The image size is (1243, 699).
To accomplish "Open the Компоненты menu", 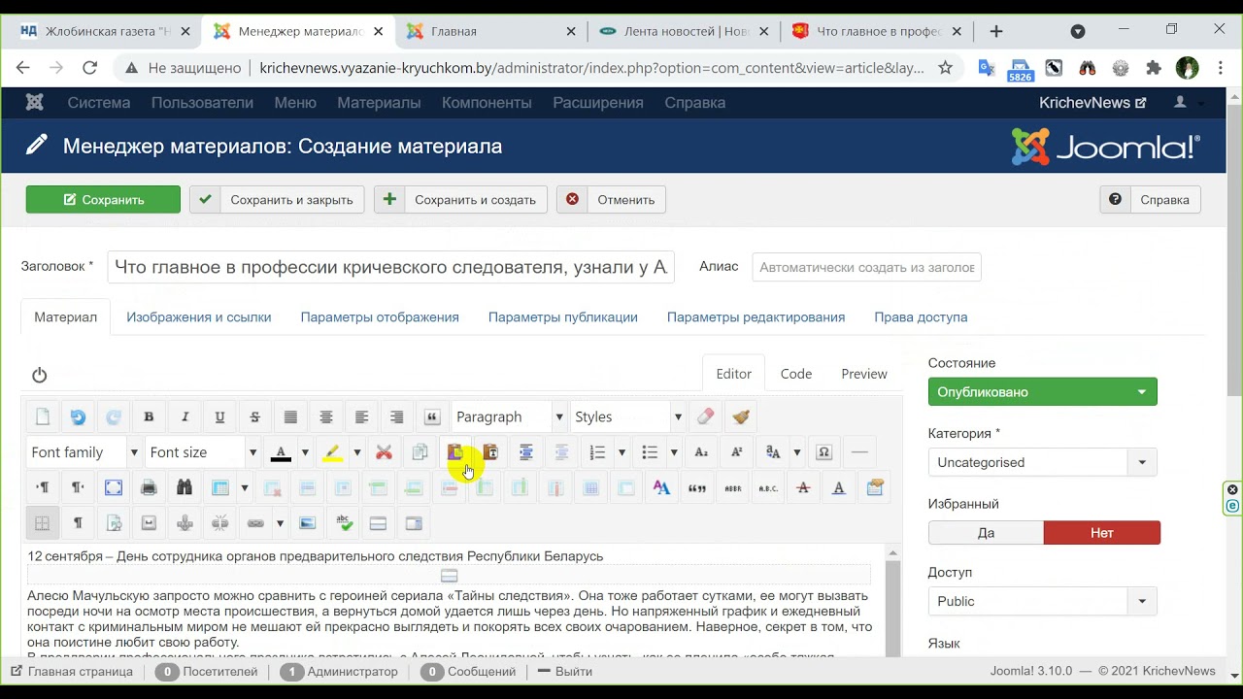I will (487, 102).
